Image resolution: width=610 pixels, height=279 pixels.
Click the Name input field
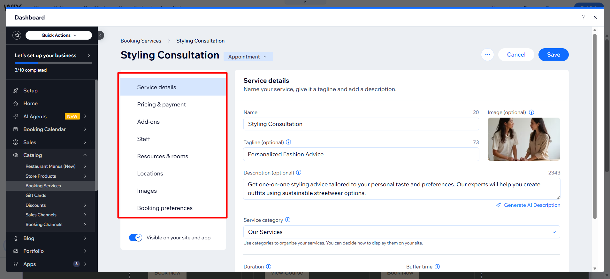tap(361, 124)
